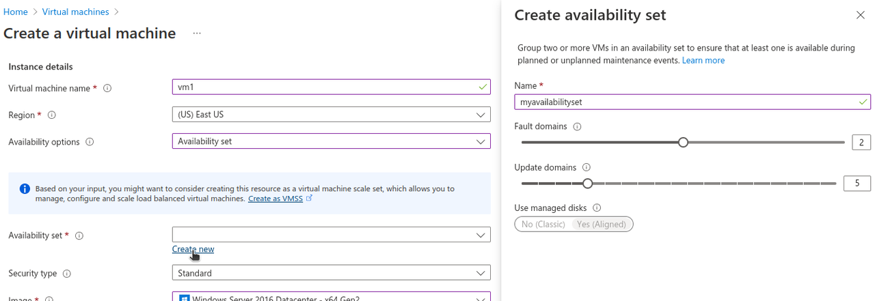Viewport: 875px width, 301px height.
Task: Open the ellipsis menu beside page title
Action: click(x=197, y=33)
